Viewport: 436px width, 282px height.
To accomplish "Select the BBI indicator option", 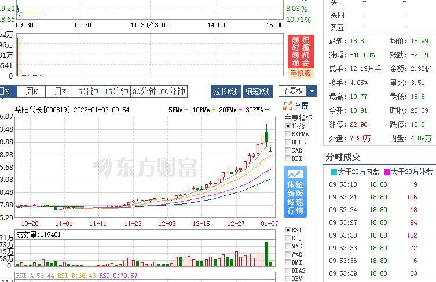I will [x=288, y=158].
